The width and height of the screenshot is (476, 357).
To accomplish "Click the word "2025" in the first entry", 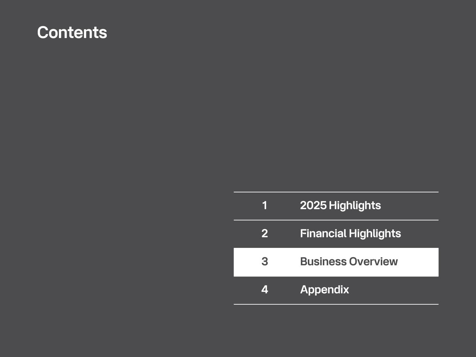I will [x=313, y=205].
